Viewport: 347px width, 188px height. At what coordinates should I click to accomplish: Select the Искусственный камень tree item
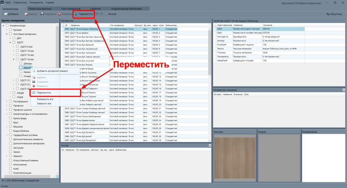pyautogui.click(x=26, y=160)
